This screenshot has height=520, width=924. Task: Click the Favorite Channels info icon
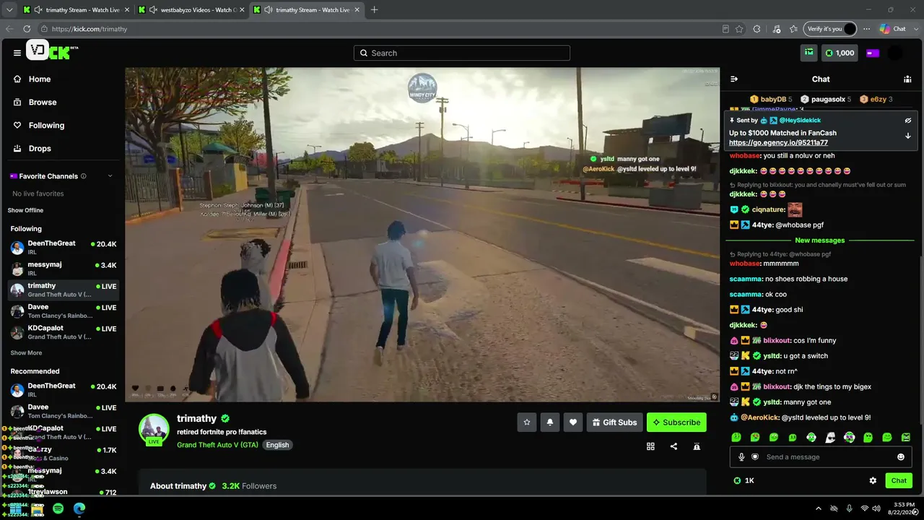coord(84,176)
